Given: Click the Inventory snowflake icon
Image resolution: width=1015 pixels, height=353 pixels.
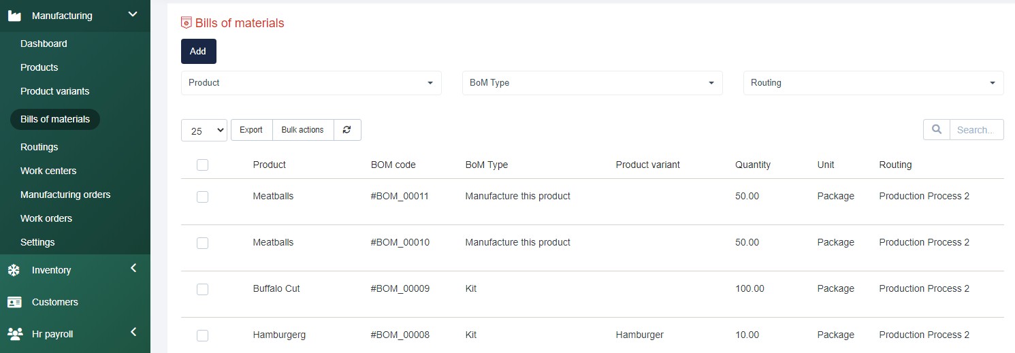Looking at the screenshot, I should [14, 270].
